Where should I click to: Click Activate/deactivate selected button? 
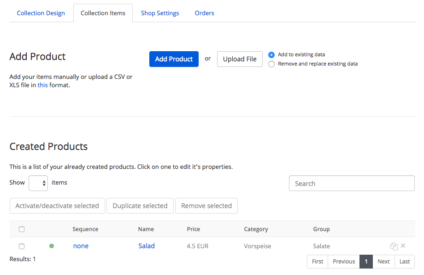point(57,206)
